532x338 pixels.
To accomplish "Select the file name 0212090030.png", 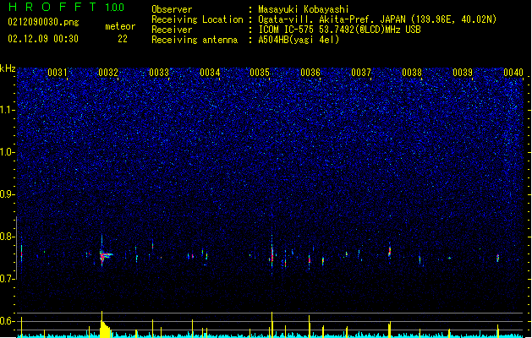I will (x=43, y=22).
